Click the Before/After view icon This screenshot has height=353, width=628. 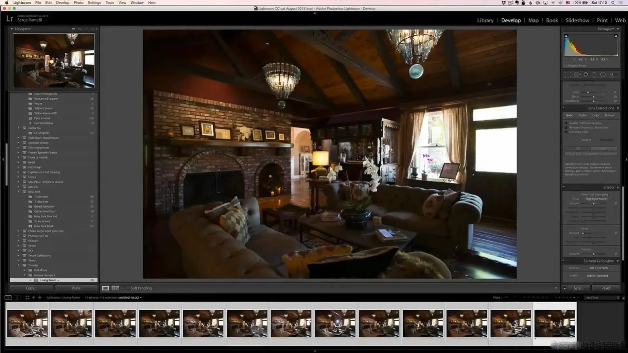pyautogui.click(x=115, y=288)
